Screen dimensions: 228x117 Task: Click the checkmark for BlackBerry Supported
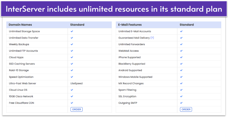(181, 64)
